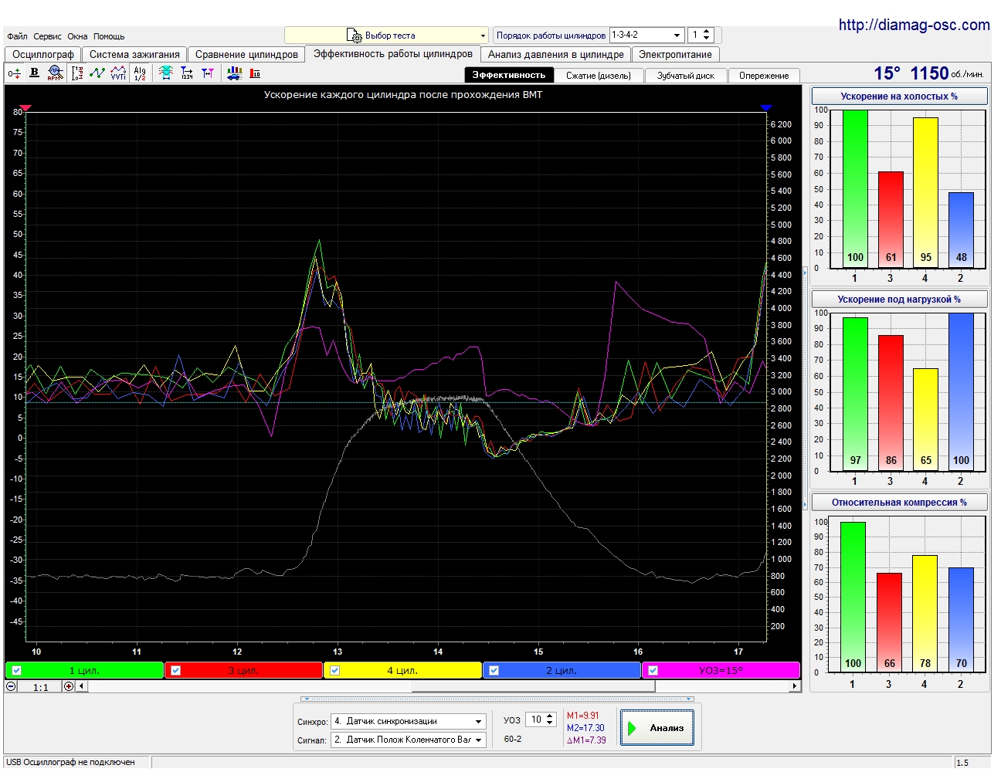Click the ΔM1=7.39 value

pyautogui.click(x=586, y=740)
